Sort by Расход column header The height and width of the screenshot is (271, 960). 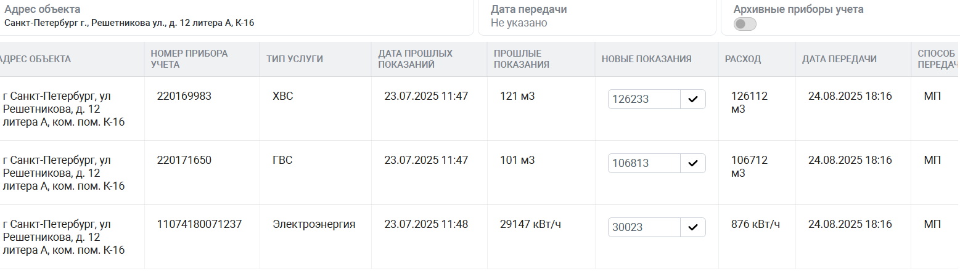pos(743,59)
